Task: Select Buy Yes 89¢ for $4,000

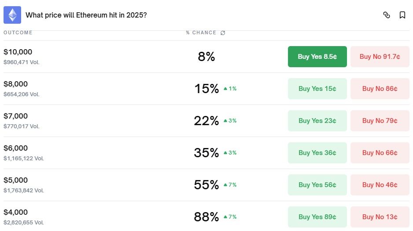Action: (317, 217)
